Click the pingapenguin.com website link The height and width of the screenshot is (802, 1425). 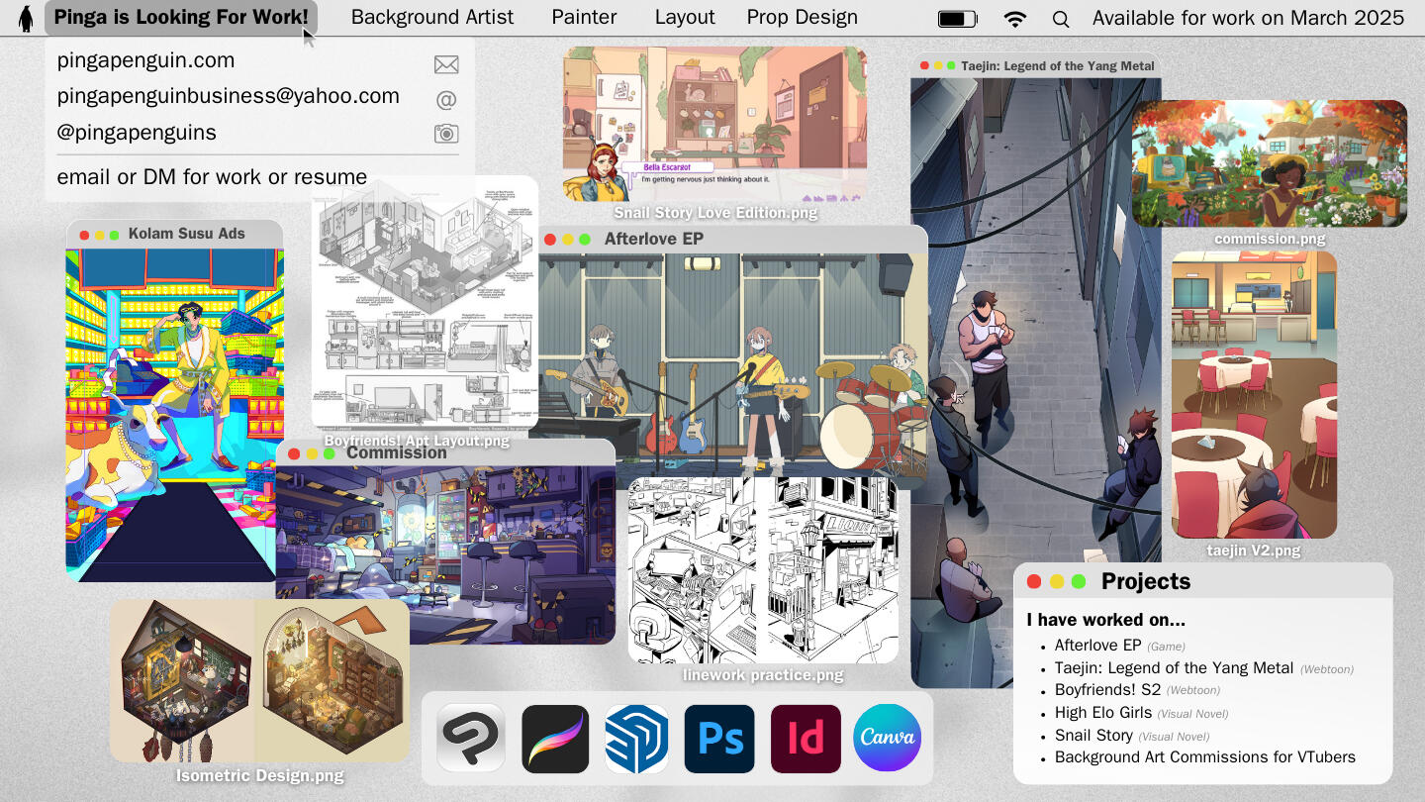(146, 60)
